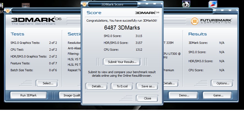Click Feature Tests 0 of 7 value
The image size is (244, 126).
tap(53, 63)
